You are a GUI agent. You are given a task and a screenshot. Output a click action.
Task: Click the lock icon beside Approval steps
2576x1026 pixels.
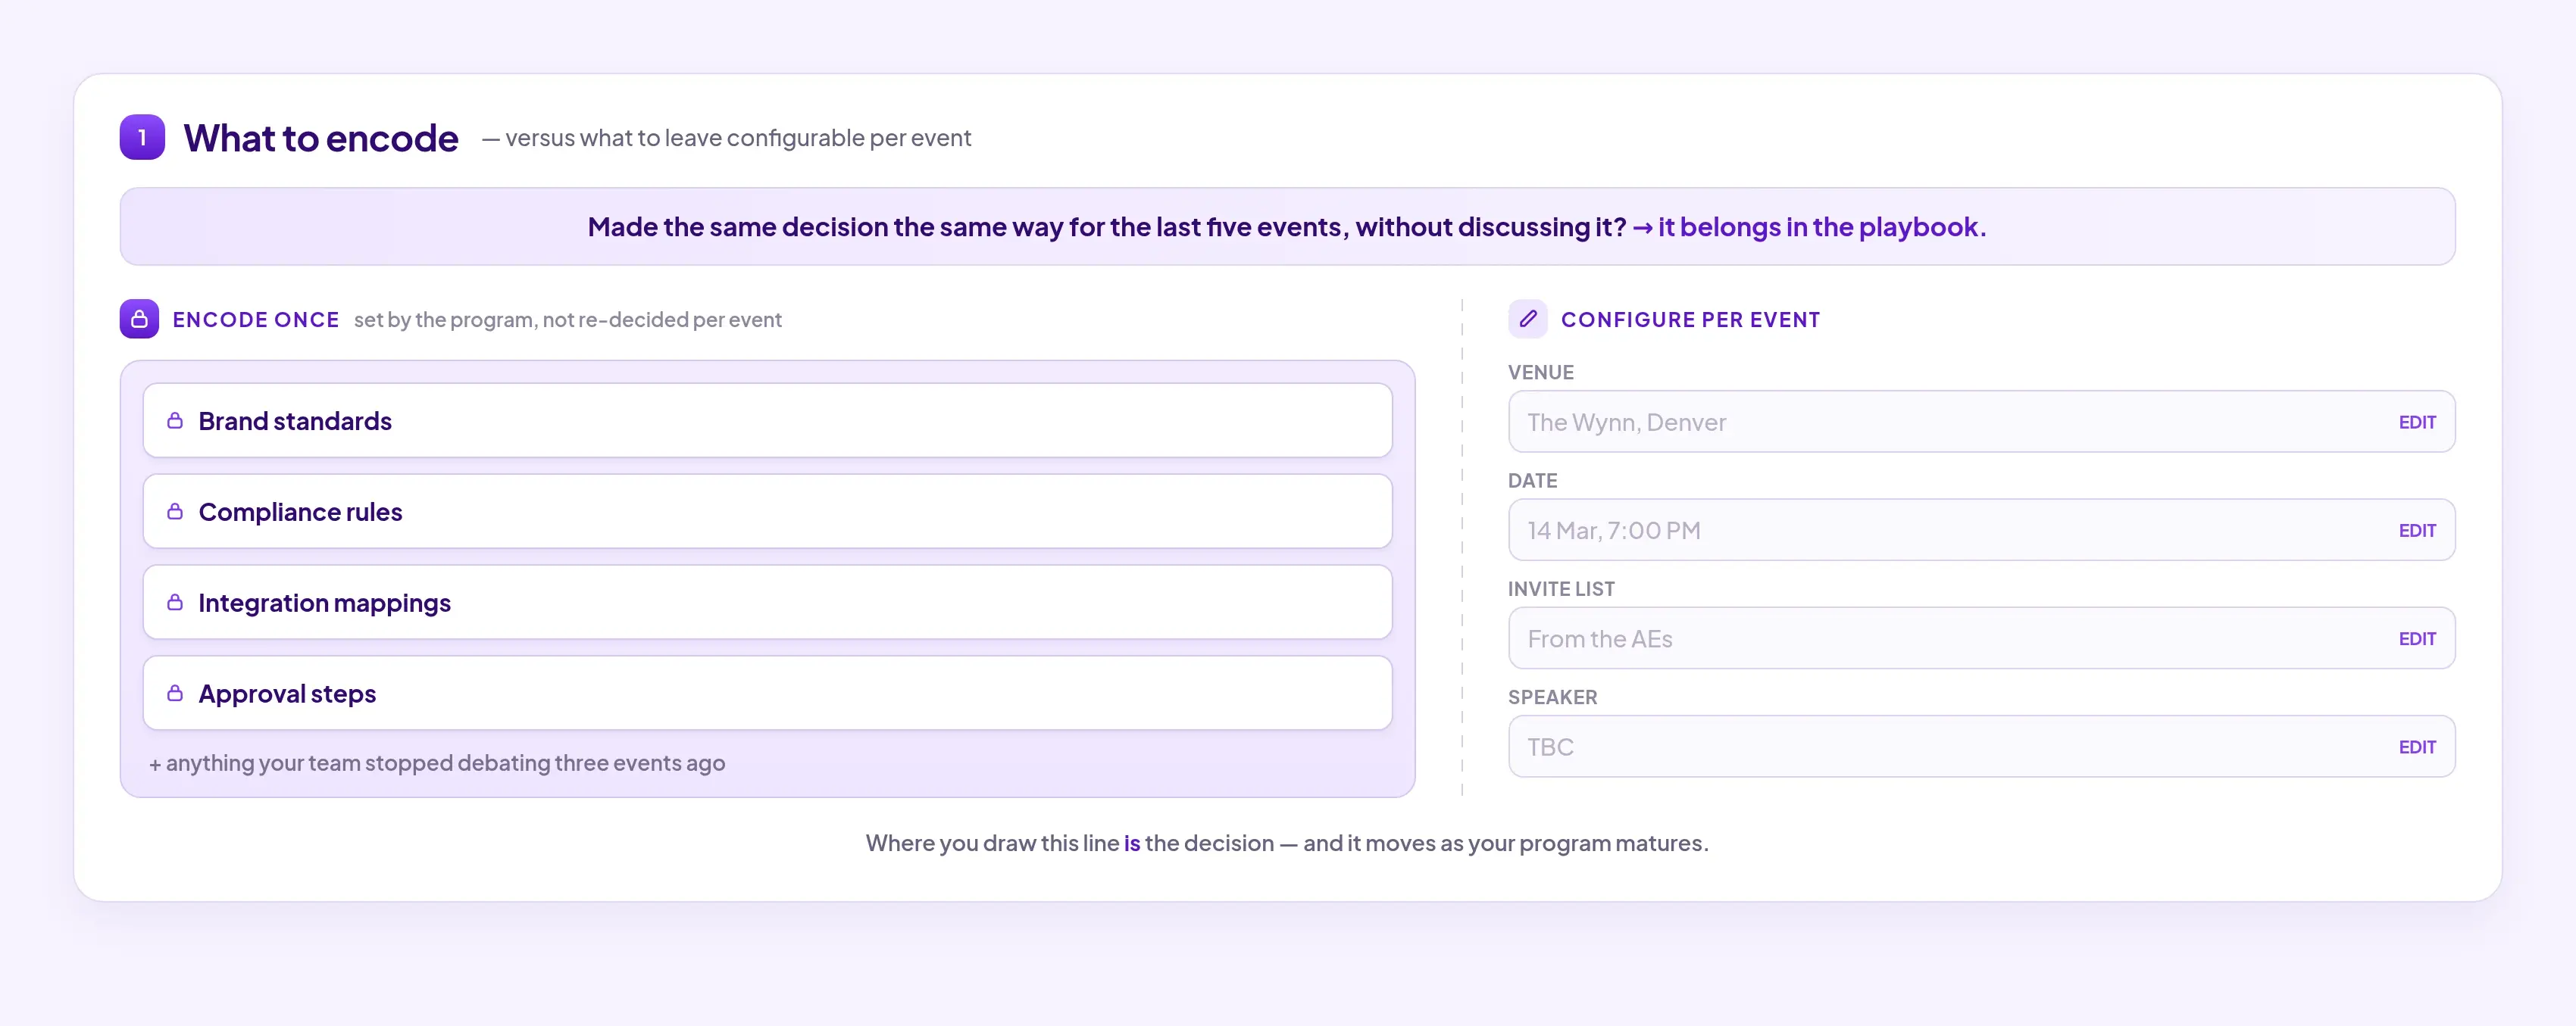click(175, 694)
